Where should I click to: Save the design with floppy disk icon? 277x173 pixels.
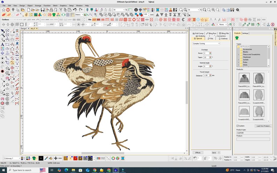(x=43, y=10)
